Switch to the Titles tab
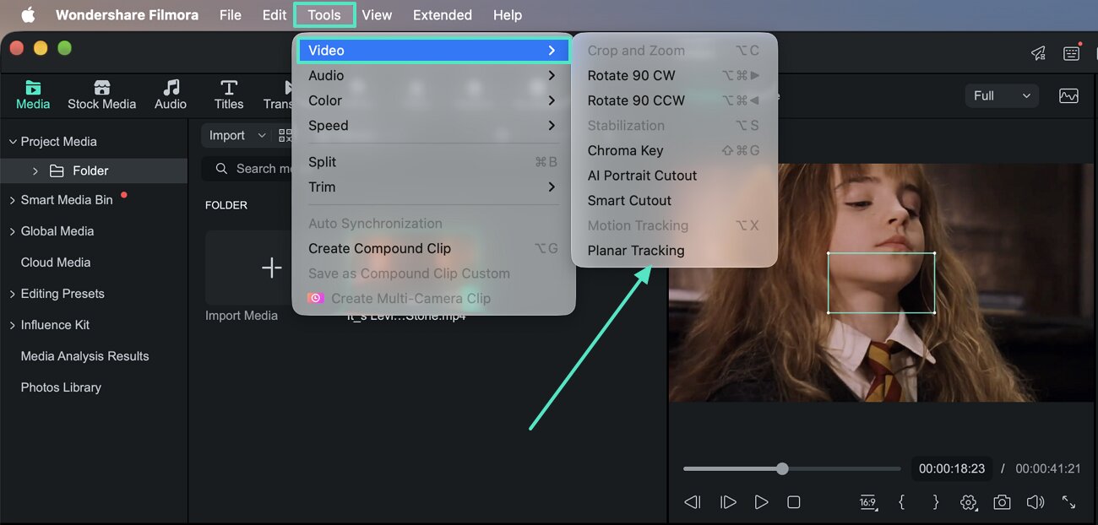Screen dimensions: 1098x525 (228, 95)
